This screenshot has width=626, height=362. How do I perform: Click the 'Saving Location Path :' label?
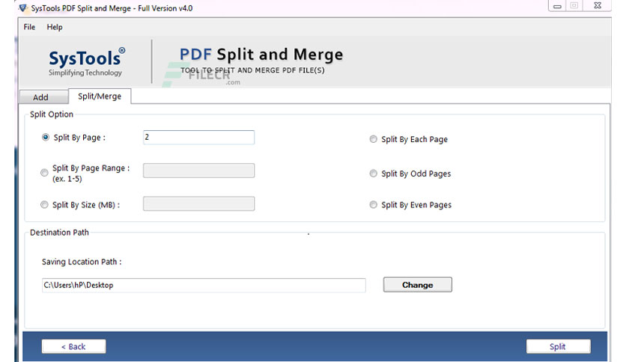(x=82, y=262)
